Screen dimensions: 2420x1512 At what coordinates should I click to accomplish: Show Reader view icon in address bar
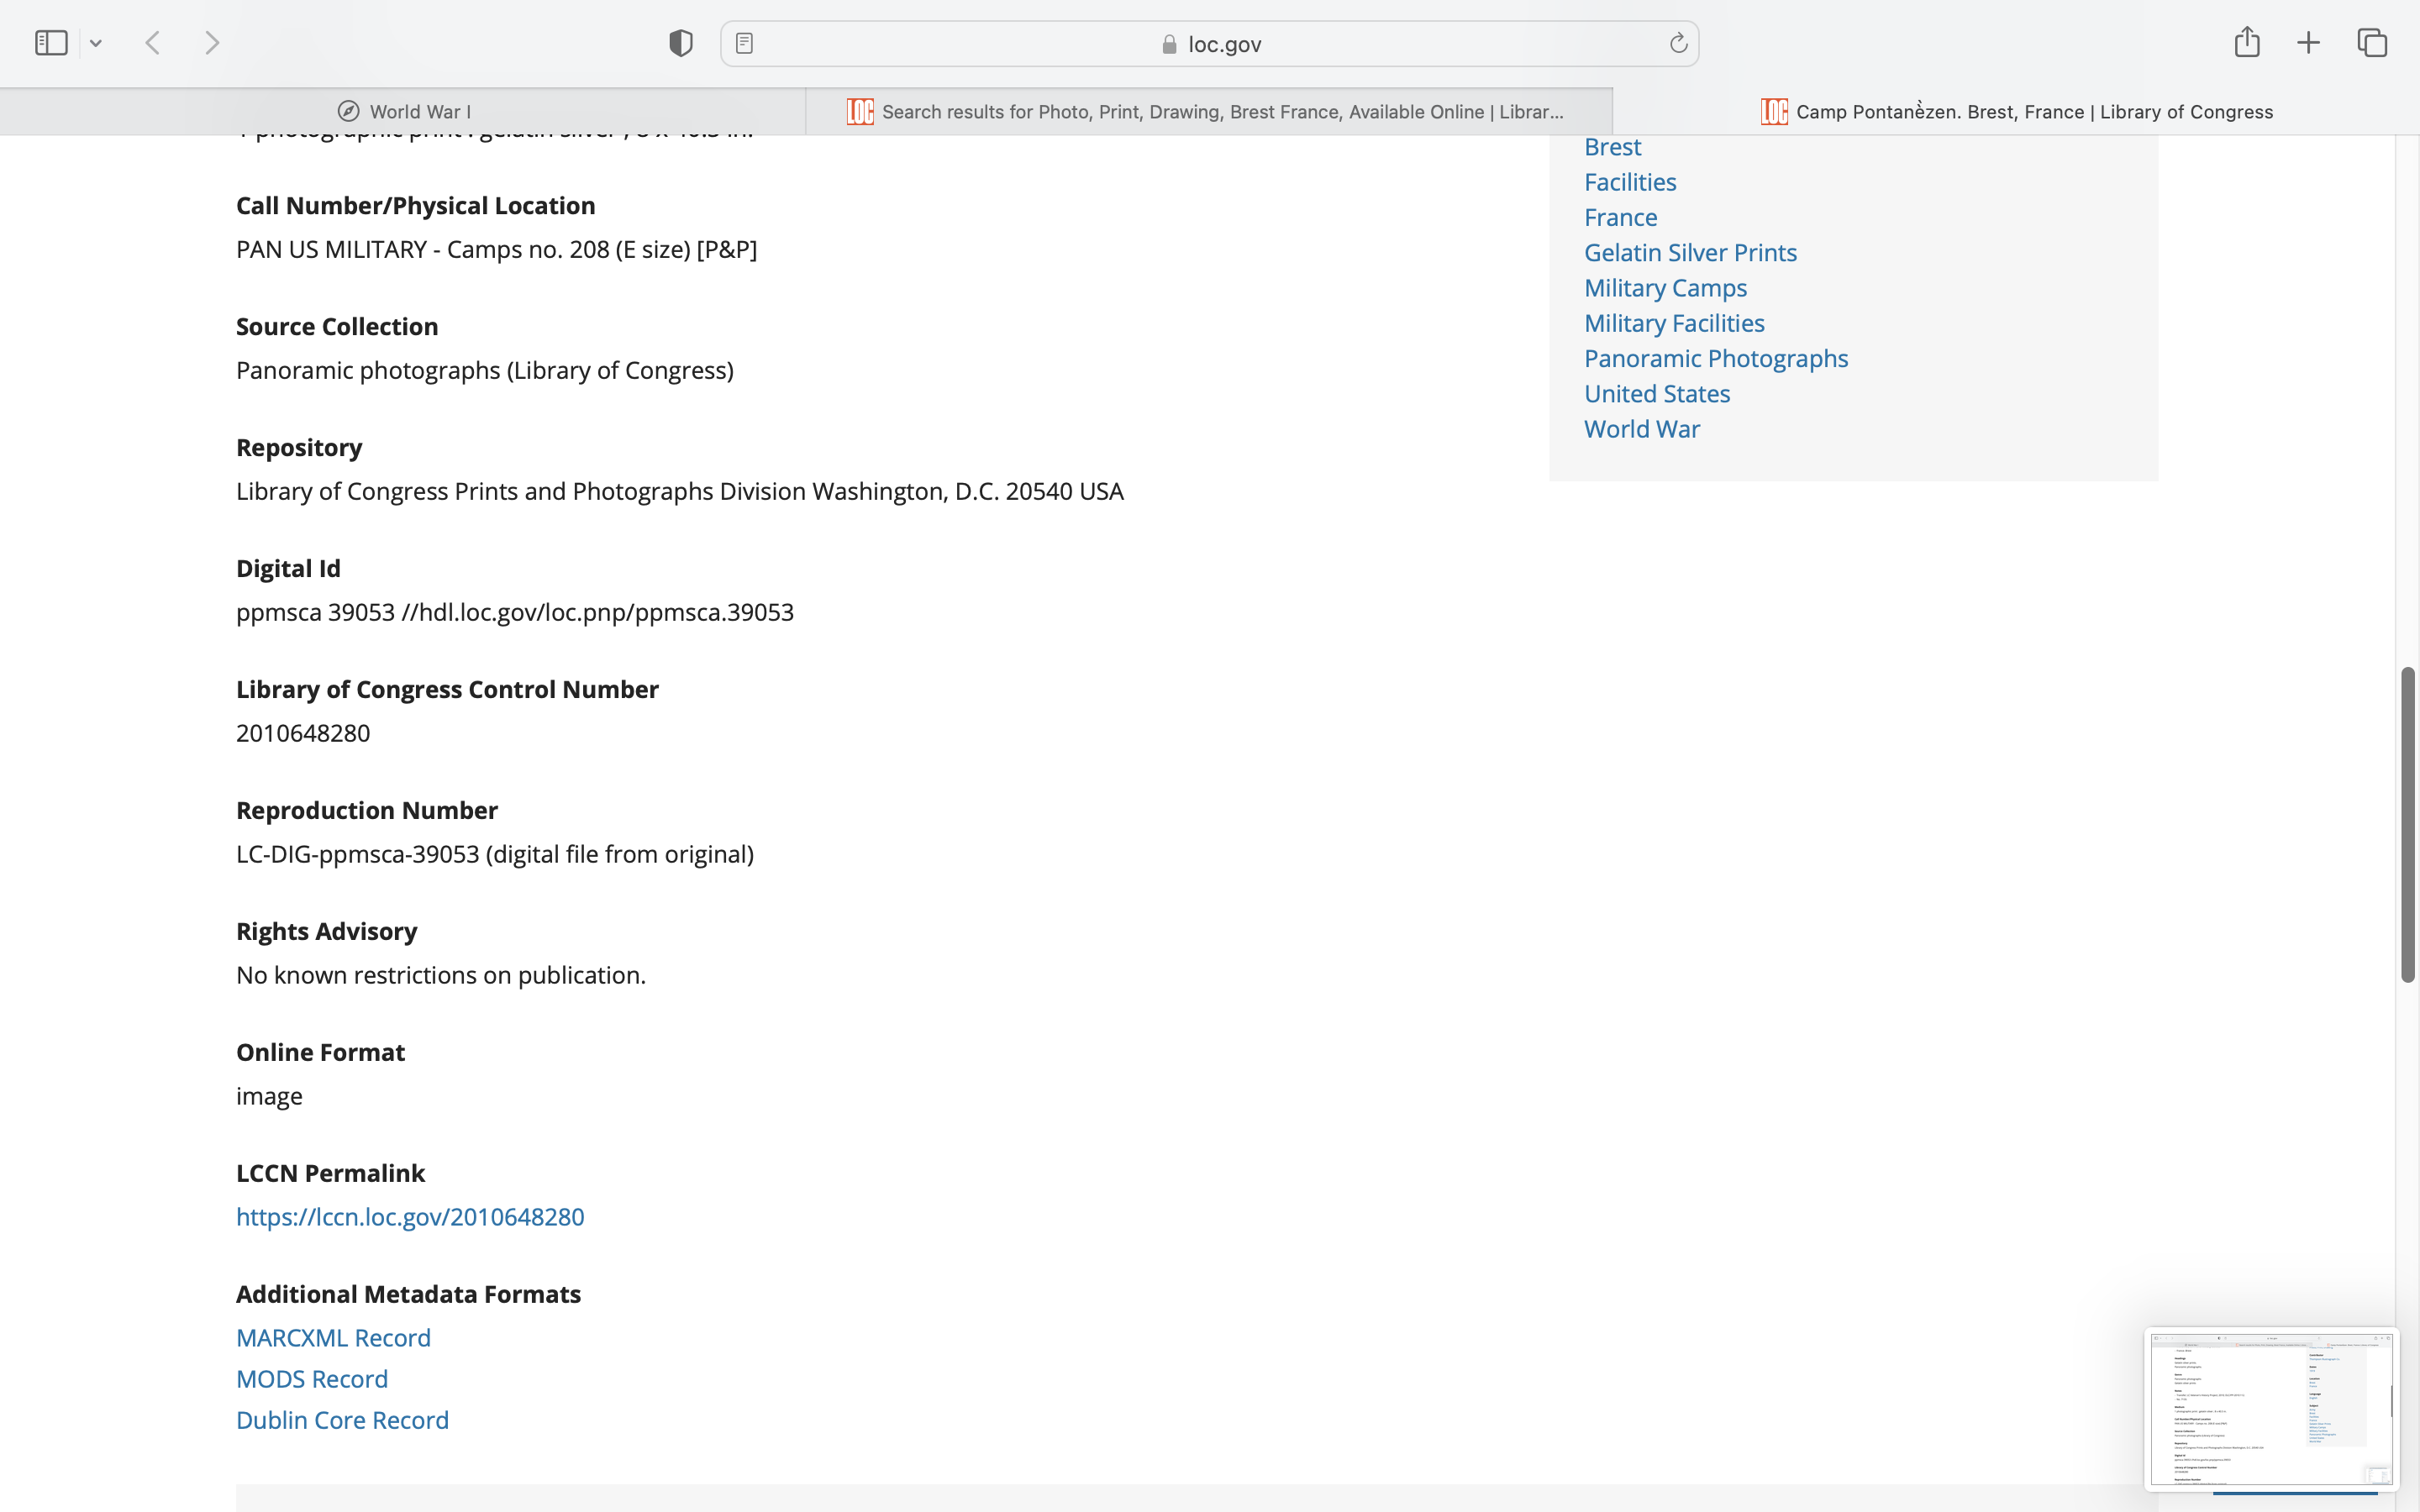[x=744, y=43]
